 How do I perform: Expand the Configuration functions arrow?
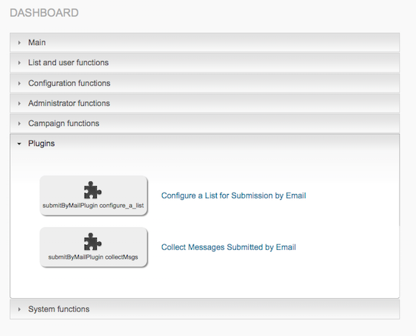pyautogui.click(x=19, y=83)
